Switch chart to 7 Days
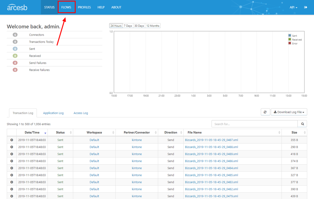Viewport: 314px width, 199px height. tap(128, 26)
